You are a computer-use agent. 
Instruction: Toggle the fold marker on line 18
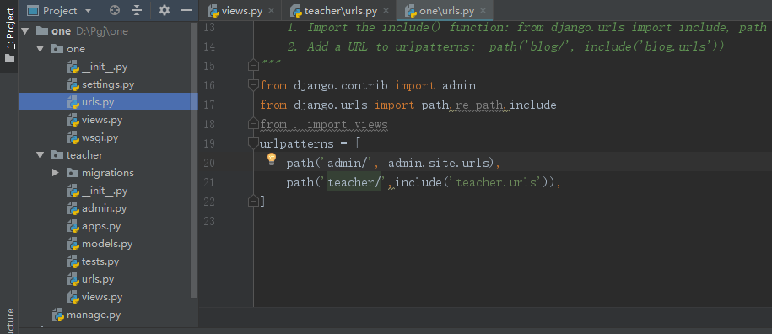(x=254, y=123)
